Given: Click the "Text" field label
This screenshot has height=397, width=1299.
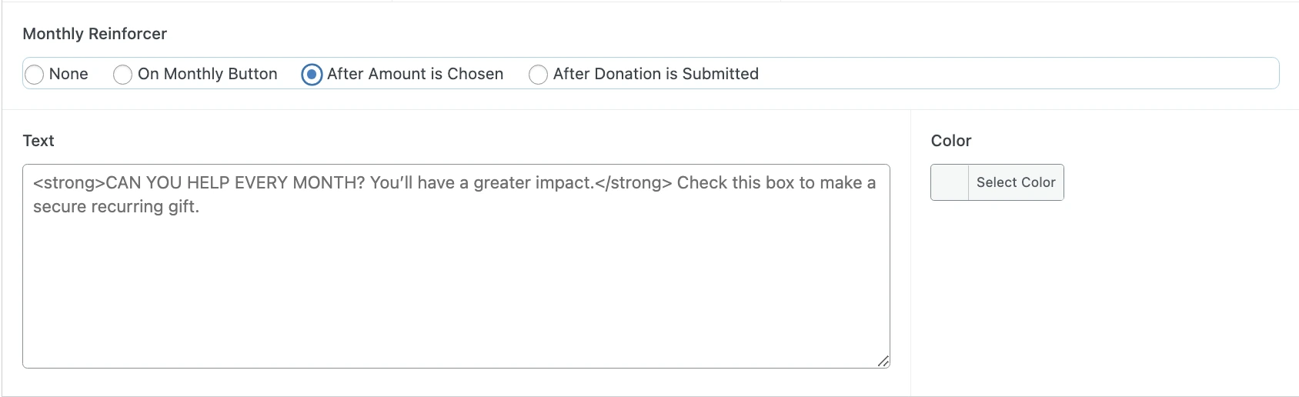Looking at the screenshot, I should pos(38,141).
